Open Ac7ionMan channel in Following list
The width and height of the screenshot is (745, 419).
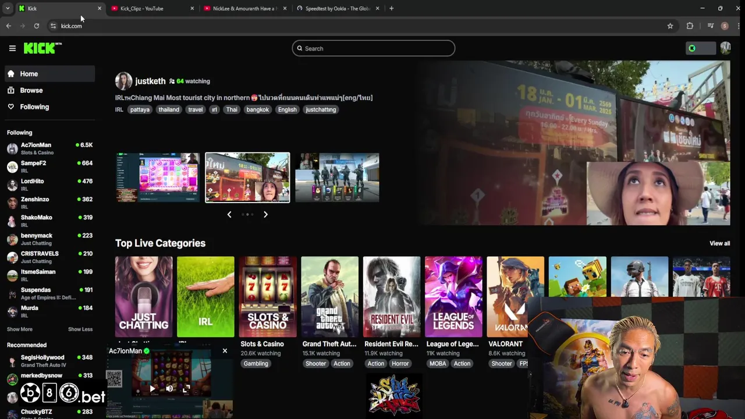[49, 148]
